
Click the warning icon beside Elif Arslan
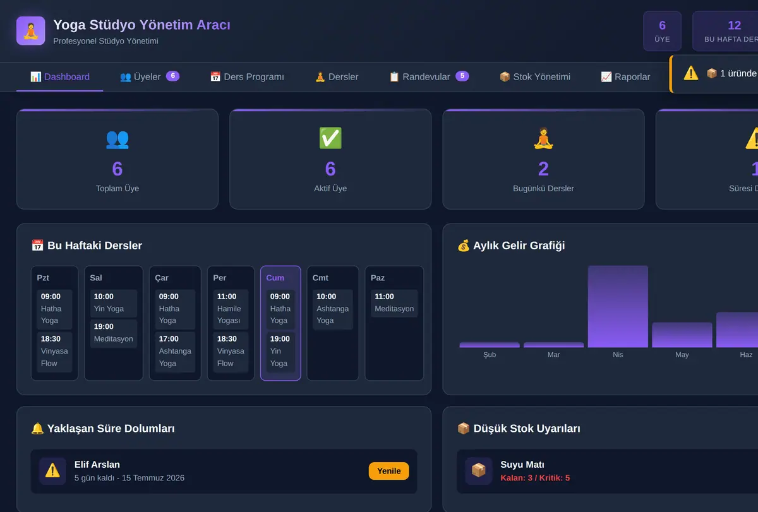[52, 471]
